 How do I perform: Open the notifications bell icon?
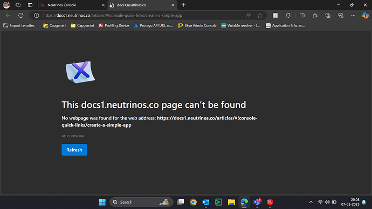[364, 202]
